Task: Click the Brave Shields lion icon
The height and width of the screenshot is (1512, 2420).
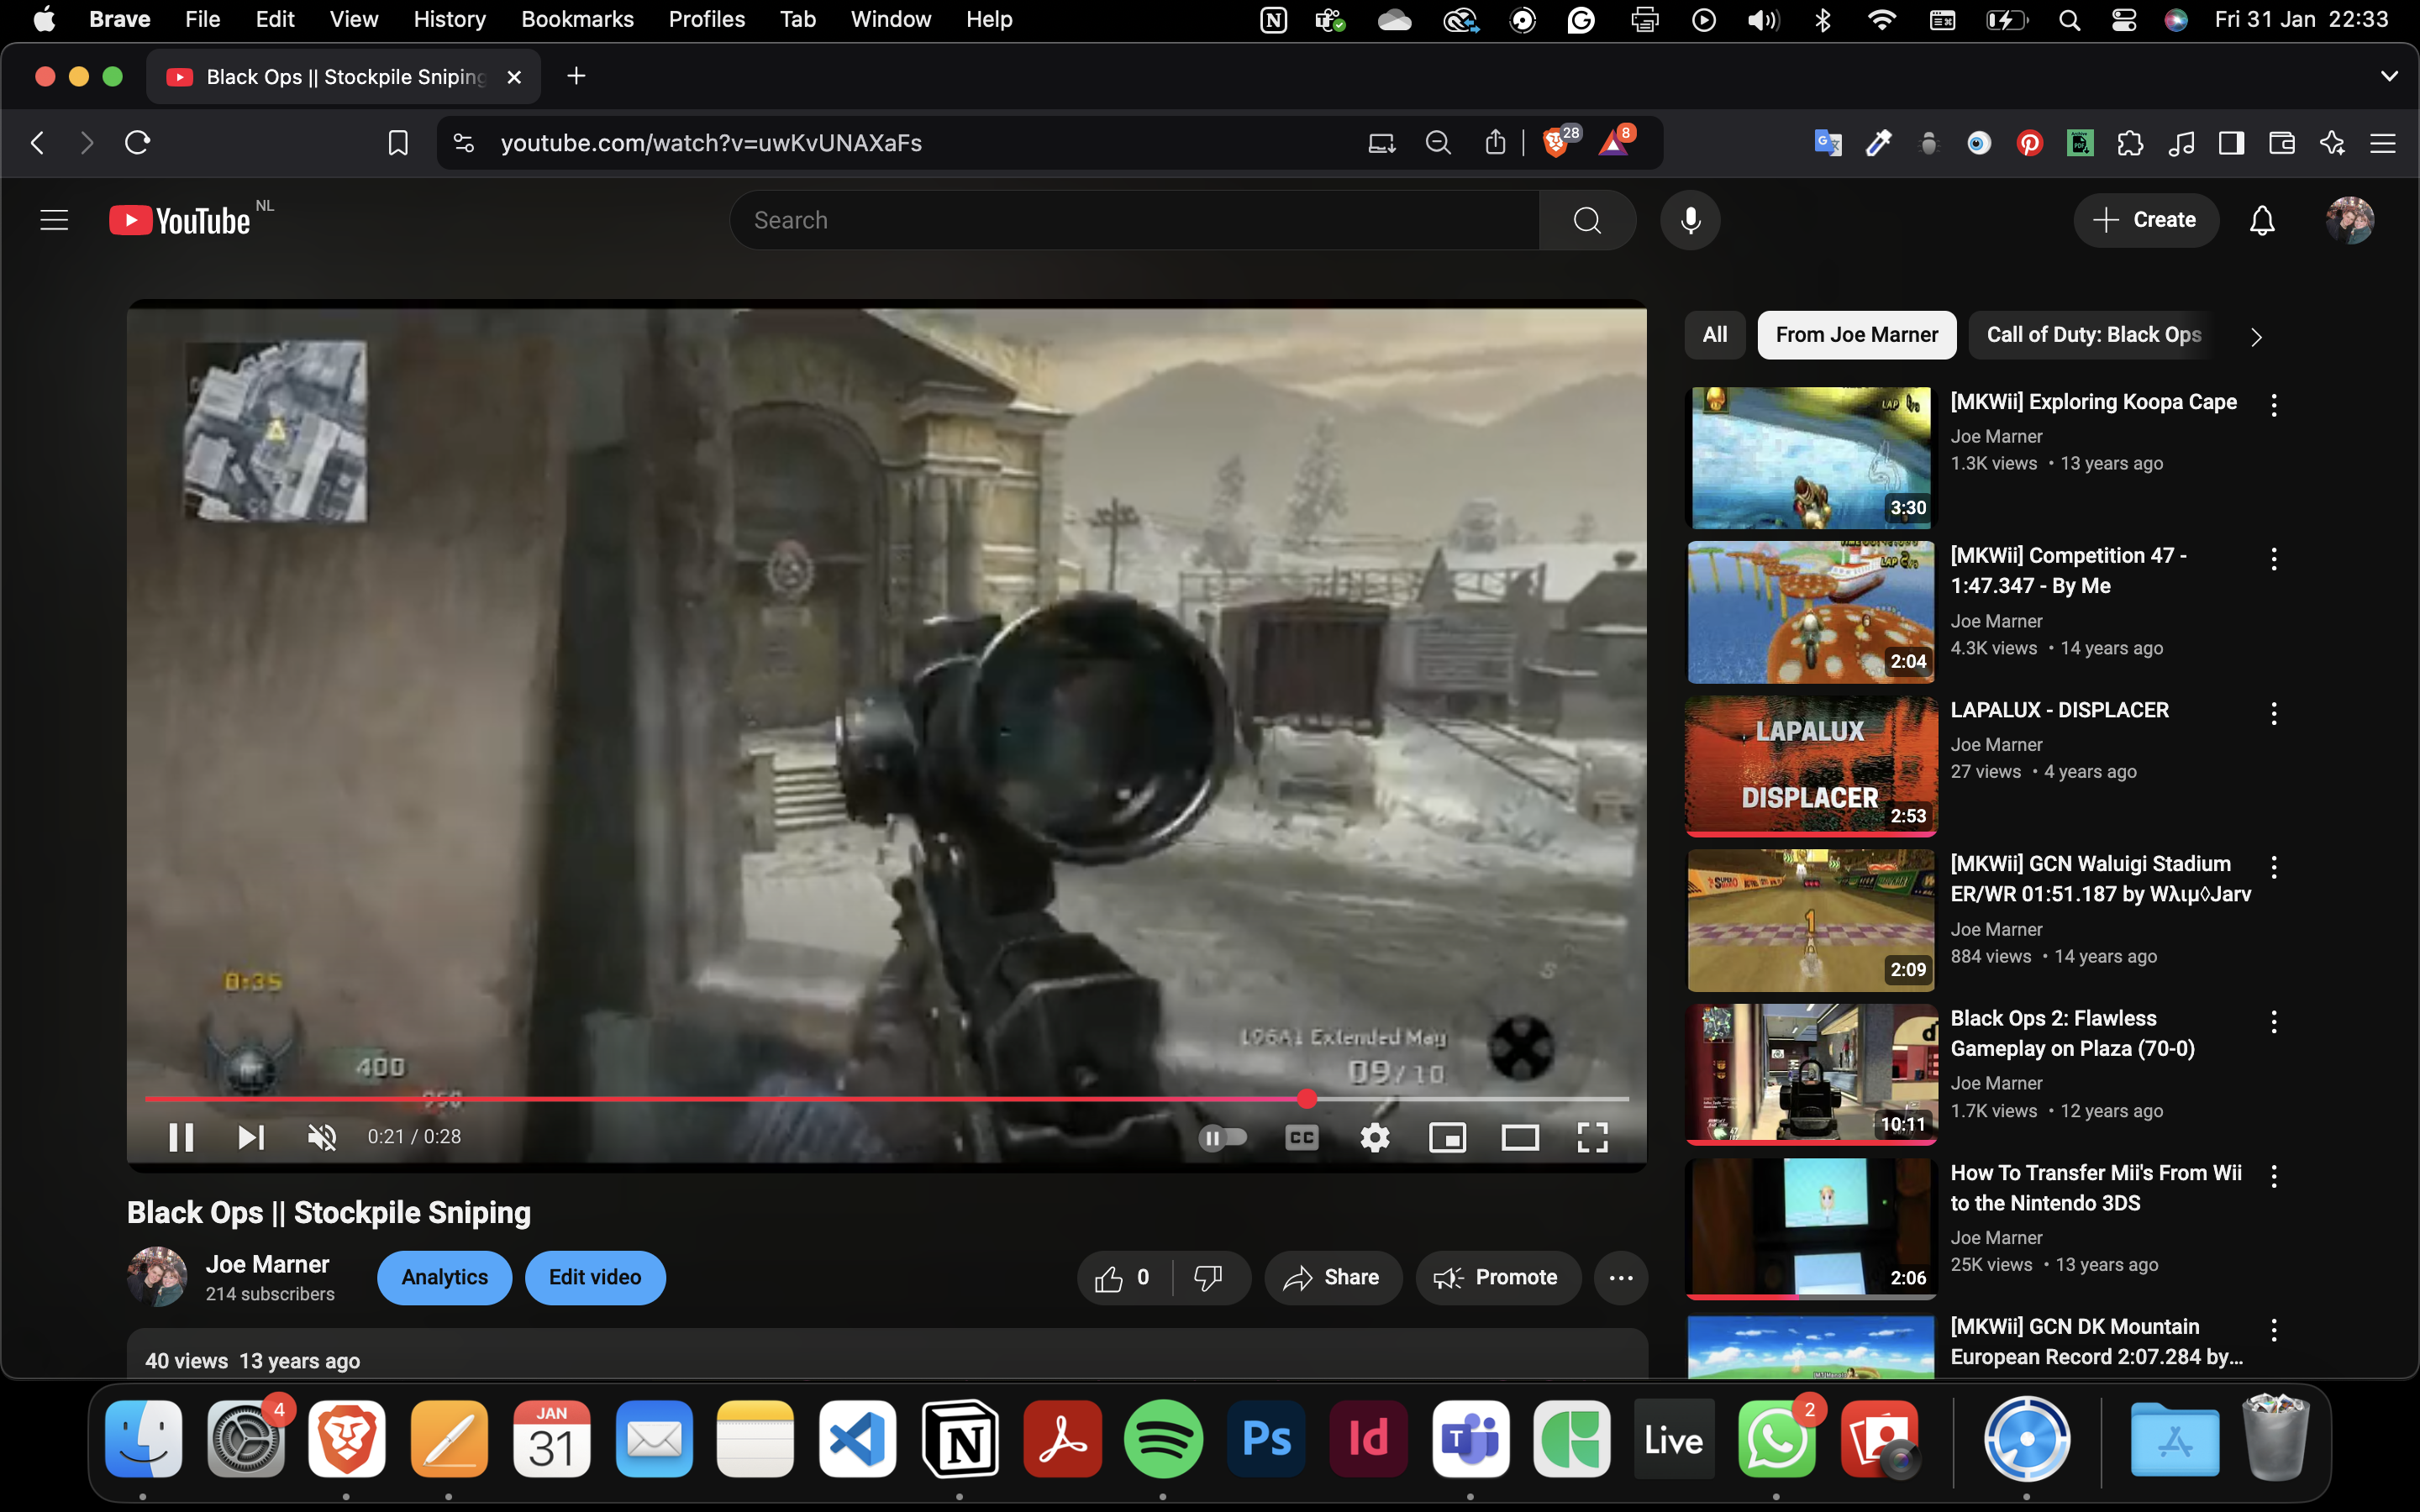Action: 1555,143
